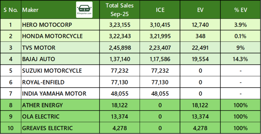Select ROYAL-ENFIELD maker cell

point(43,82)
